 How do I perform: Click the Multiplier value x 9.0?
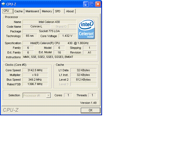pos(35,75)
